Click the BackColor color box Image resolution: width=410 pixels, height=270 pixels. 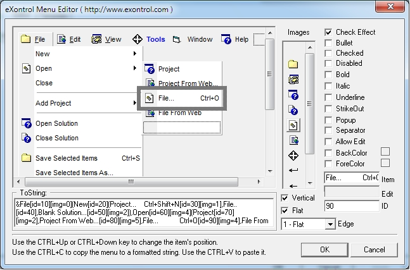point(385,152)
